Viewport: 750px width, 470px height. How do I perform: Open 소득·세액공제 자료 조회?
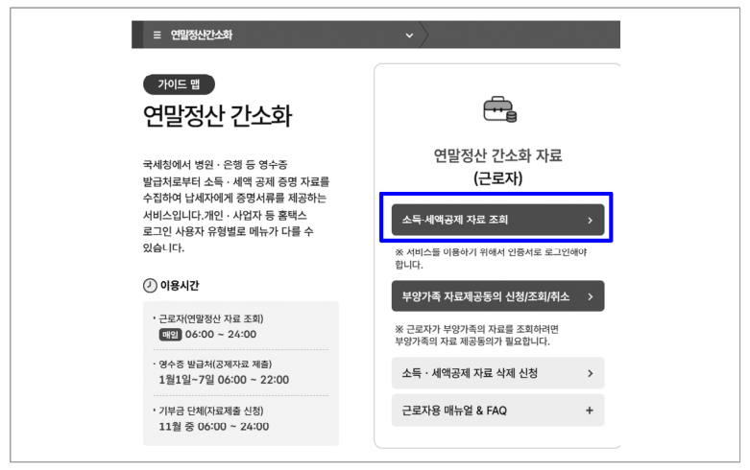tap(498, 220)
